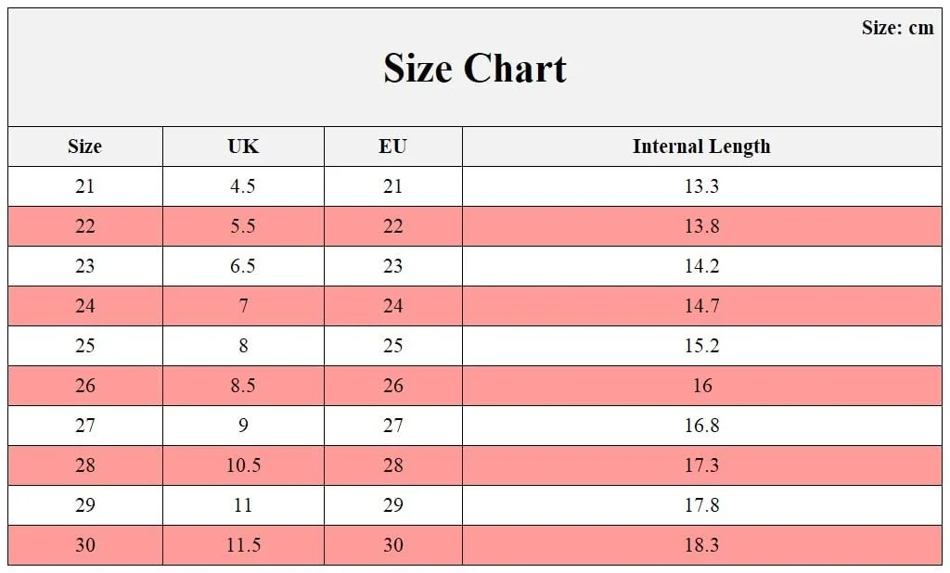Click internal length 13.3 cell

tap(701, 186)
